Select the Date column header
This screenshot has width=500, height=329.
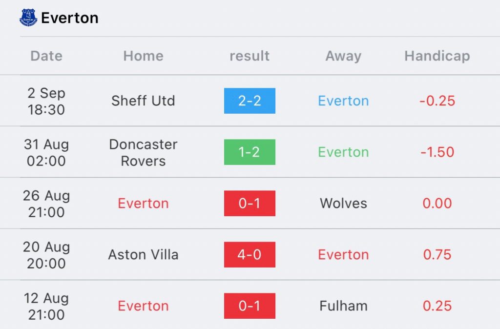click(x=46, y=56)
